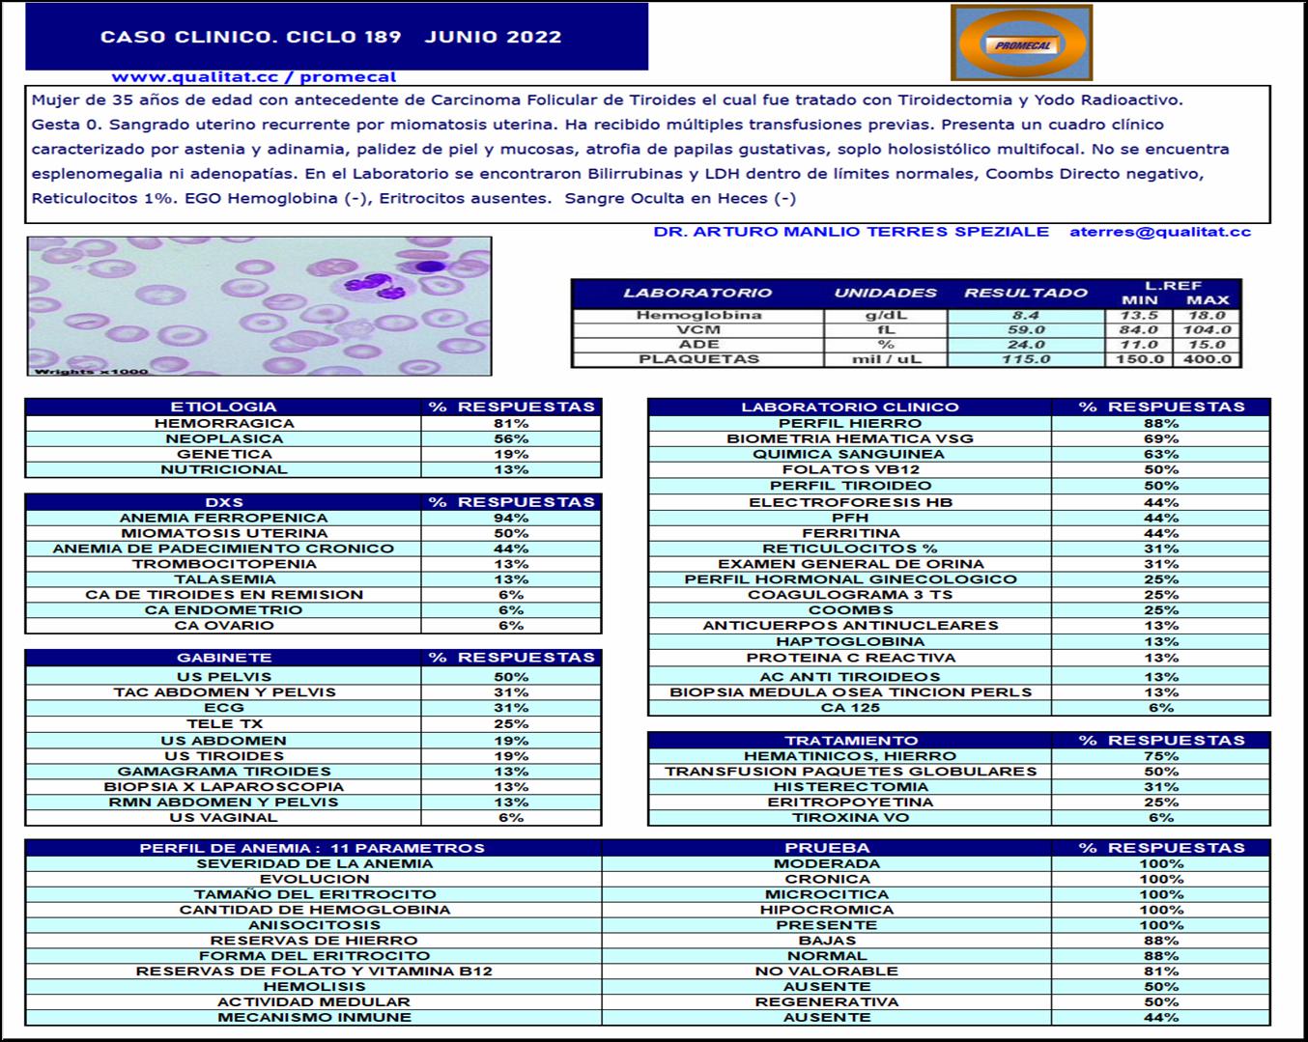The width and height of the screenshot is (1308, 1042).
Task: Click the CASO CLINICO. CICLO 189 title banner
Action: 336,37
